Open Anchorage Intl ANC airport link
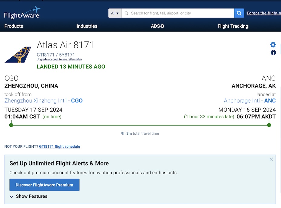Image resolution: width=281 pixels, height=208 pixels. (250, 101)
